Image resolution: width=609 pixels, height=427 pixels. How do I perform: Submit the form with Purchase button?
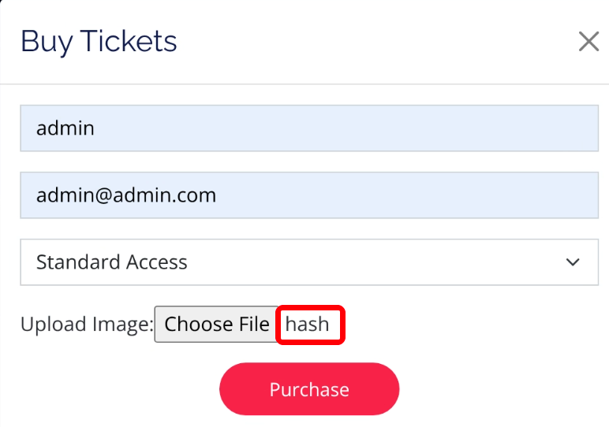[309, 389]
